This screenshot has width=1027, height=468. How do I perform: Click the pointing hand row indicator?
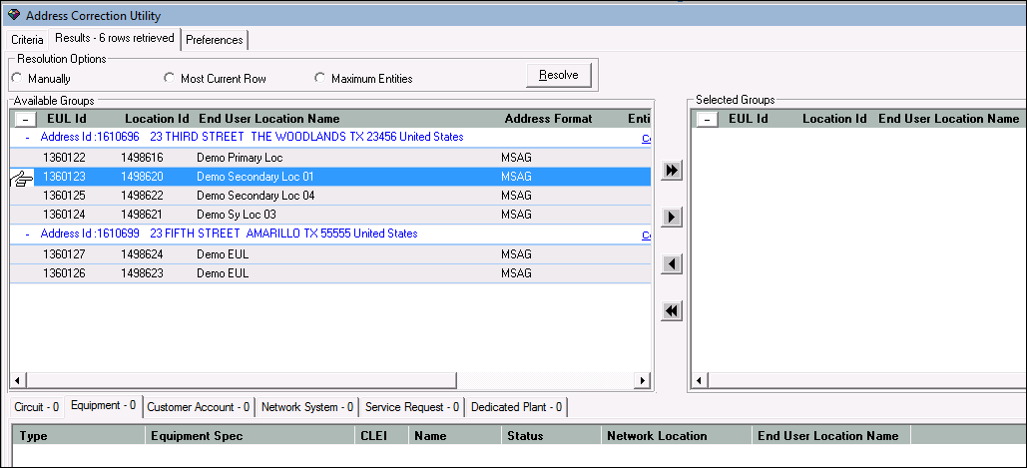tap(22, 177)
